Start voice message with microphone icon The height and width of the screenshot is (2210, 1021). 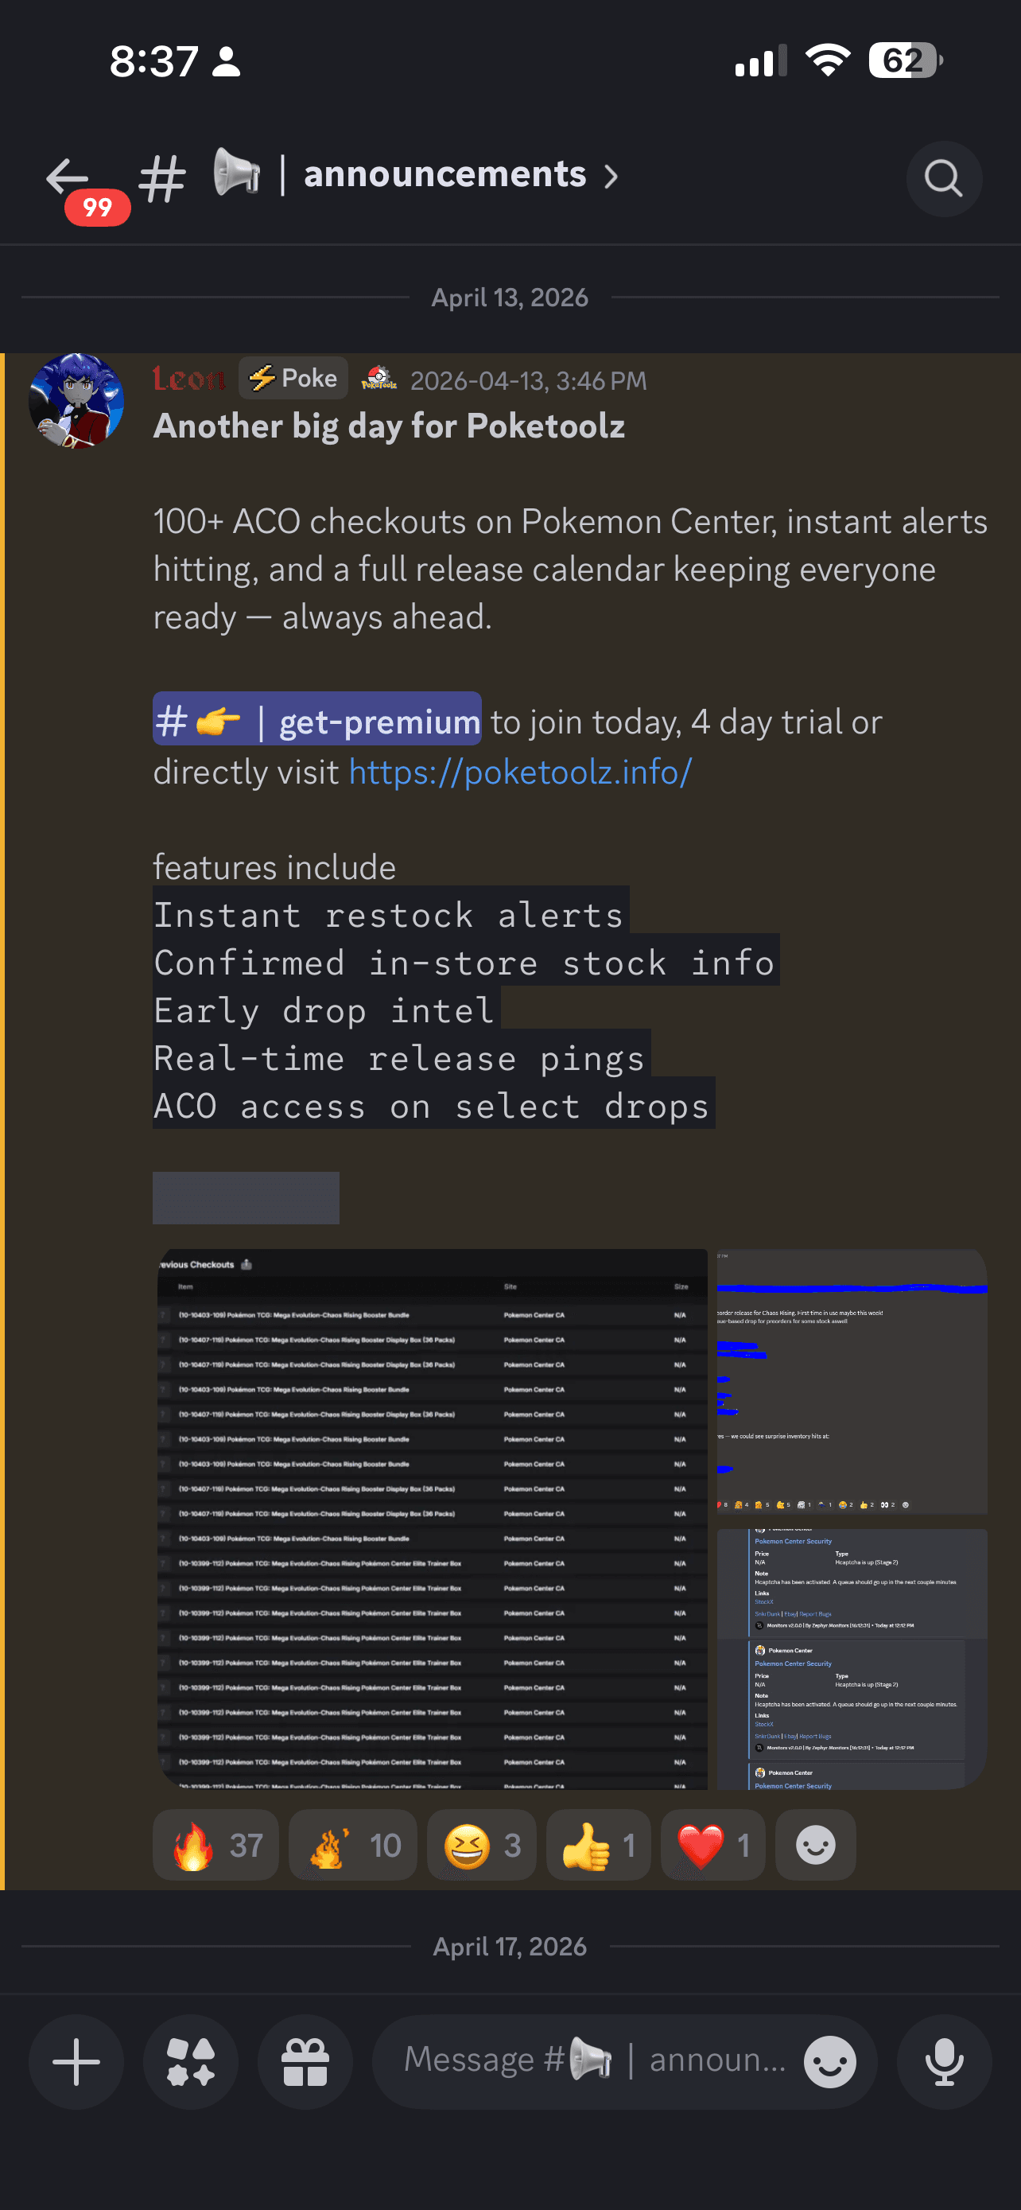945,2061
